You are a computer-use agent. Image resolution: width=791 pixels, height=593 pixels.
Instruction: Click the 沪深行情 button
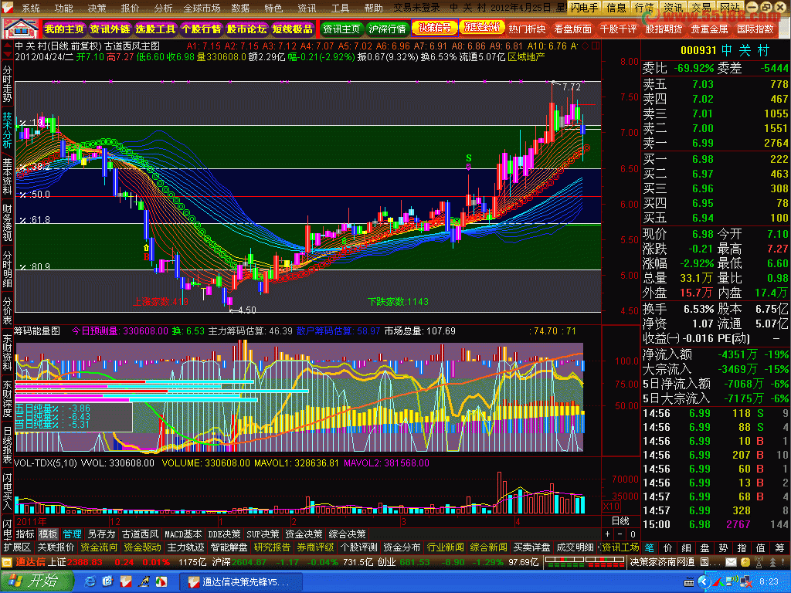point(387,29)
